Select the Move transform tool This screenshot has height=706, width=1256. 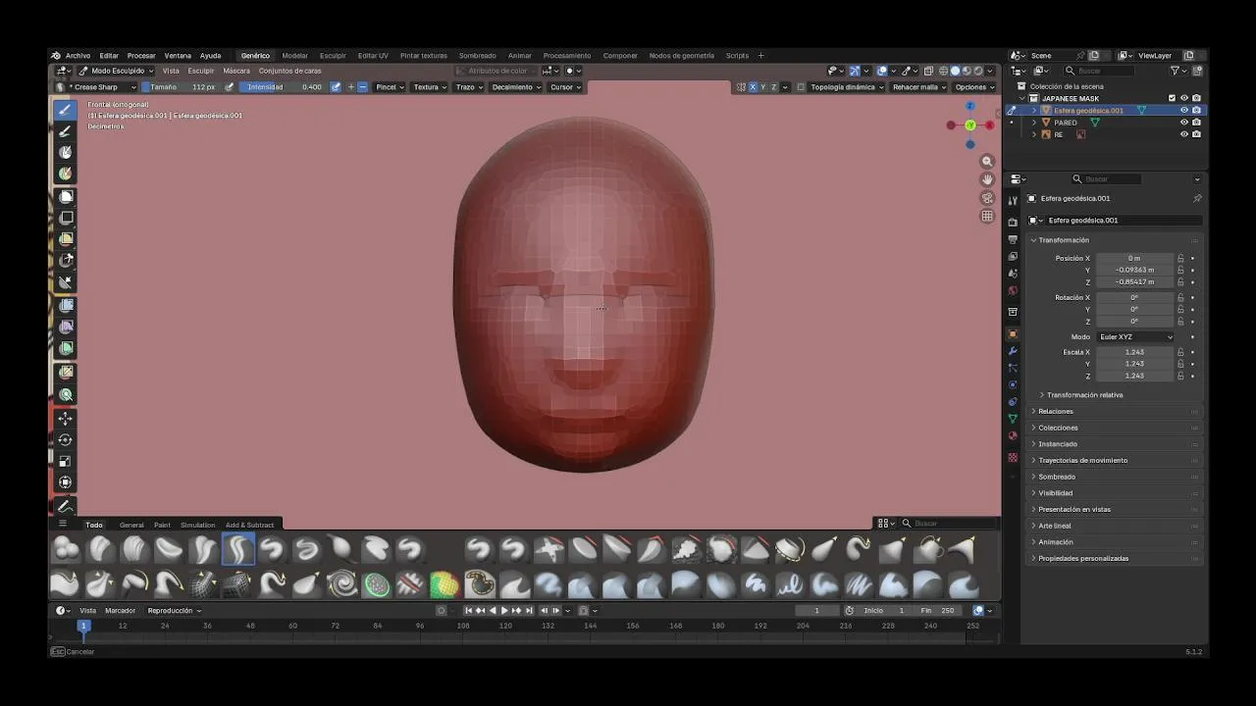click(66, 419)
